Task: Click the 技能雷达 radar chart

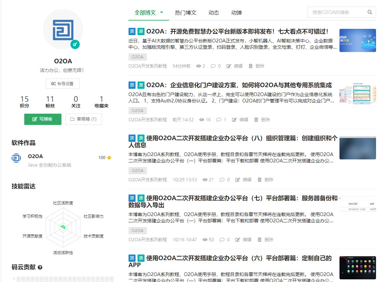Action: coord(63,227)
